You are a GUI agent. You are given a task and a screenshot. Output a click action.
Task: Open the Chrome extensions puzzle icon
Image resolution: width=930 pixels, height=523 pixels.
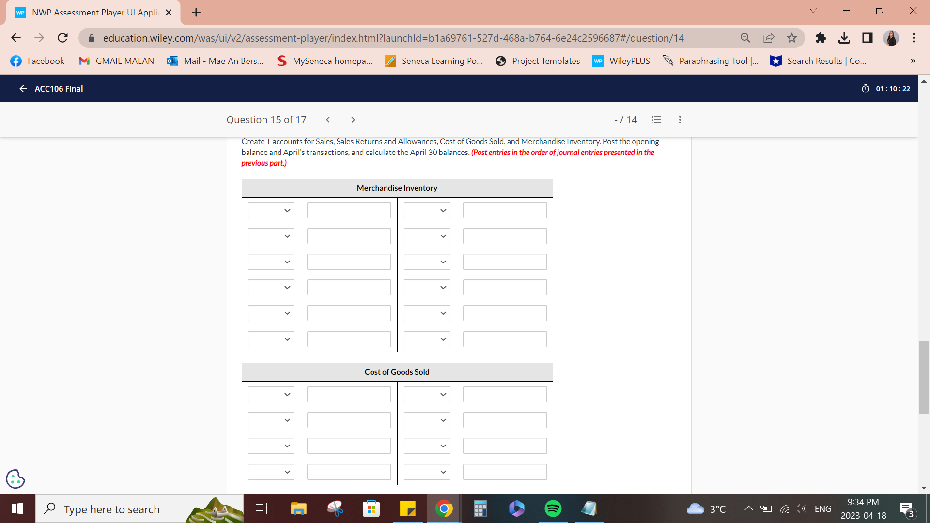click(x=821, y=38)
